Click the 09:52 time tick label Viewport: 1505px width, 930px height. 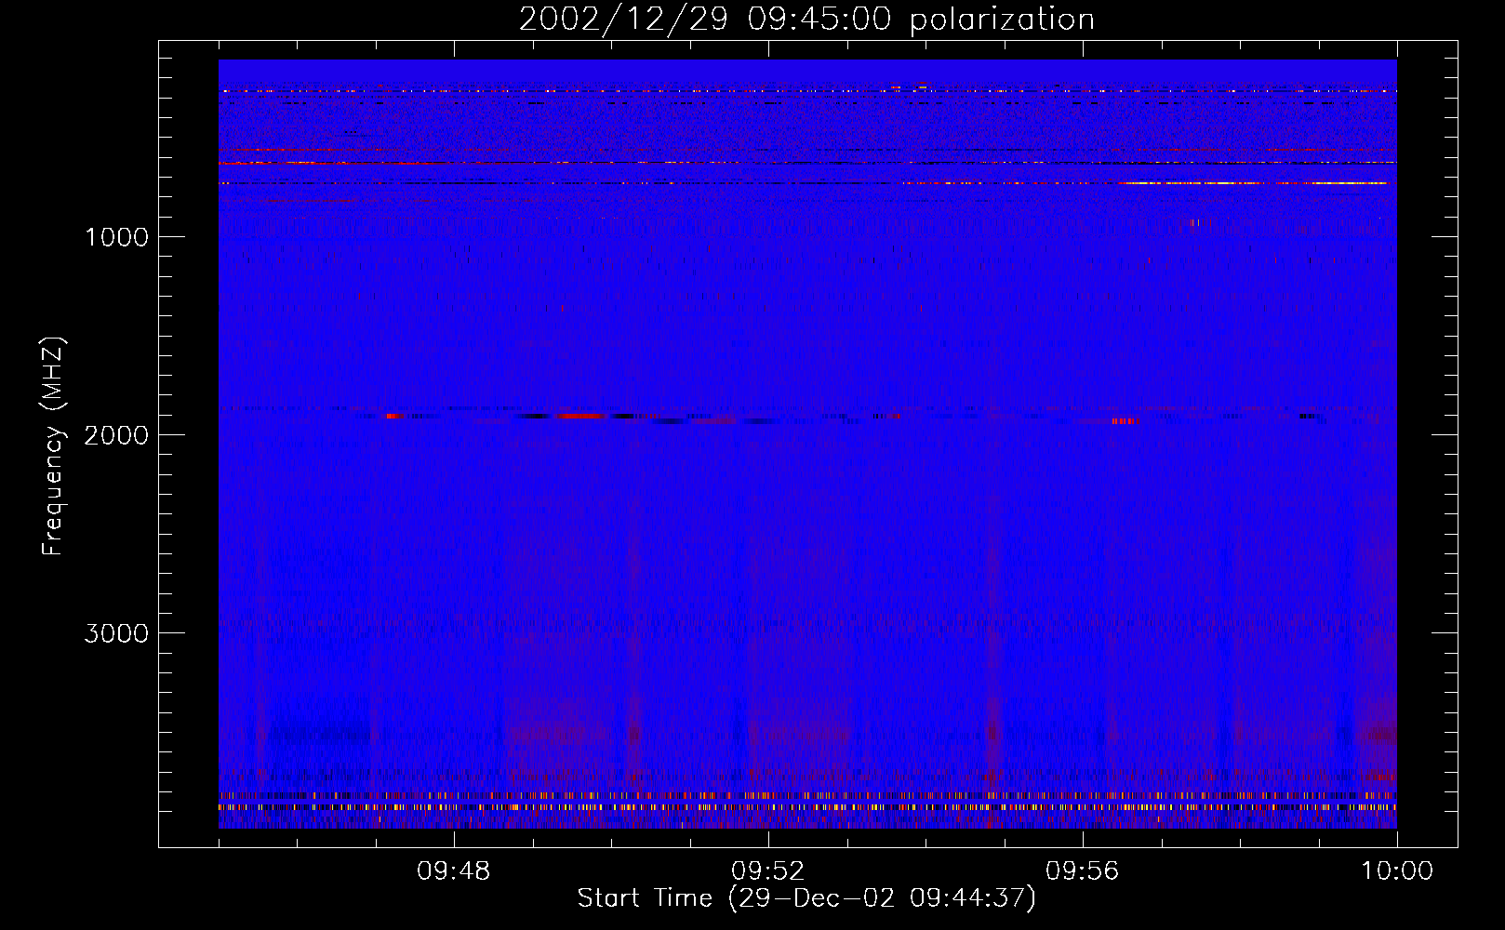pyautogui.click(x=768, y=871)
